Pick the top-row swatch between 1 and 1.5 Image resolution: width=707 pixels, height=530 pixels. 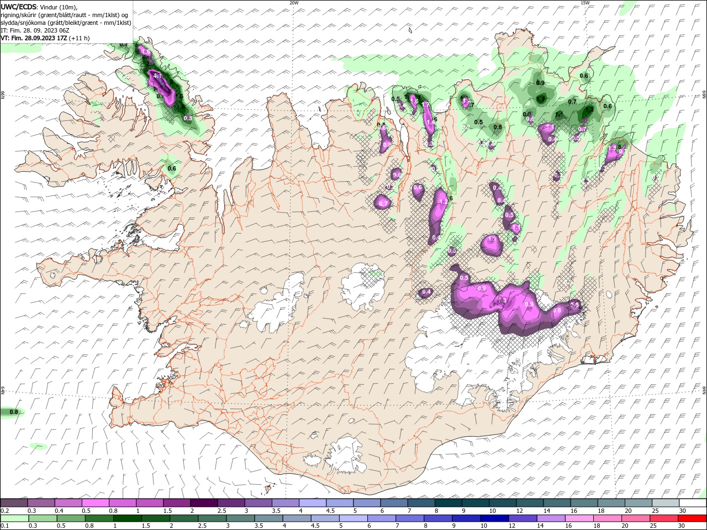pyautogui.click(x=150, y=503)
